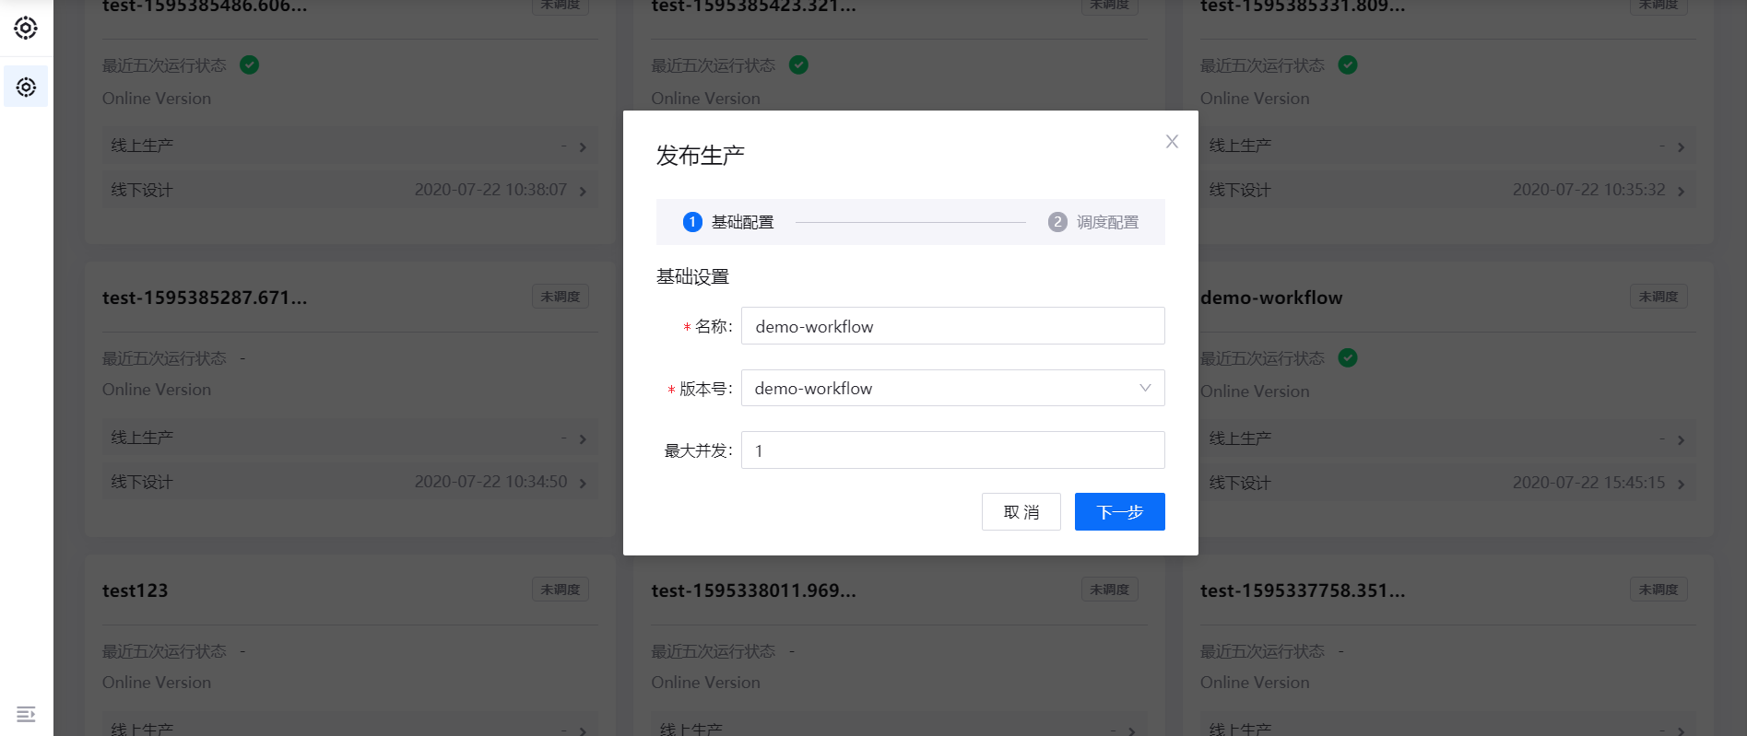Click the 发布生产 dialog title
The height and width of the screenshot is (736, 1747).
700,156
